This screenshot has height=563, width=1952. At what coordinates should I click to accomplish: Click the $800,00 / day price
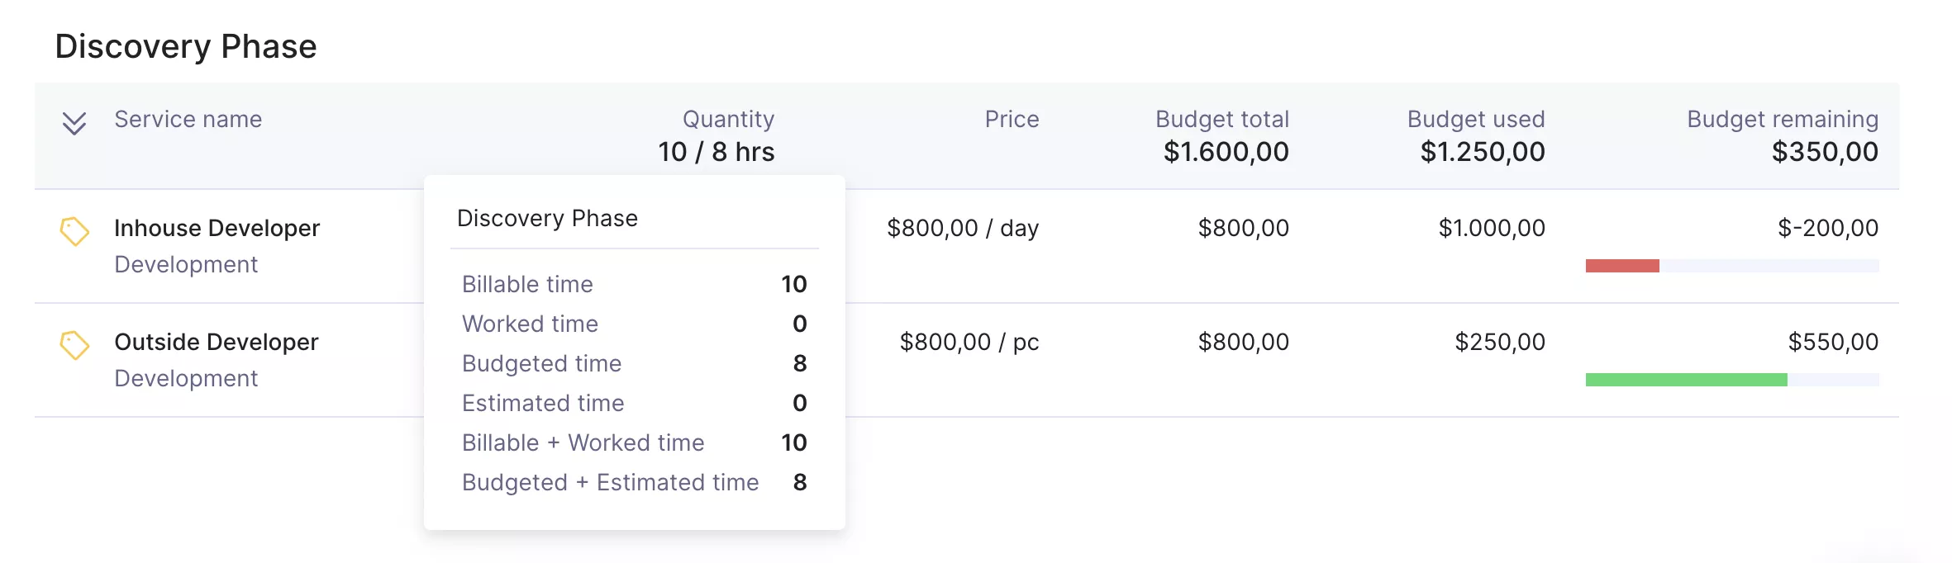click(963, 228)
